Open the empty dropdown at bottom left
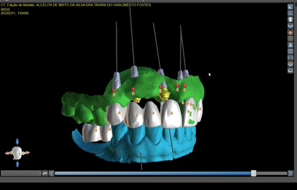 pos(21,173)
